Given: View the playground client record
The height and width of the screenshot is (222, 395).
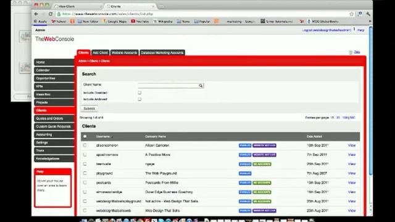Looking at the screenshot, I should (x=352, y=173).
